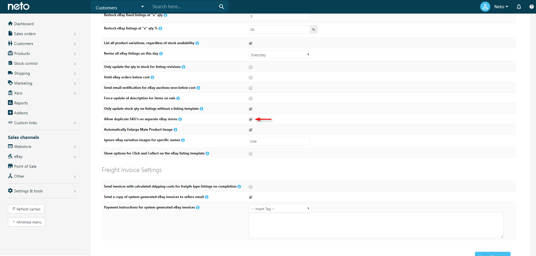Info icon for copy of invoices to sellers email
This screenshot has width=536, height=256.
click(207, 197)
